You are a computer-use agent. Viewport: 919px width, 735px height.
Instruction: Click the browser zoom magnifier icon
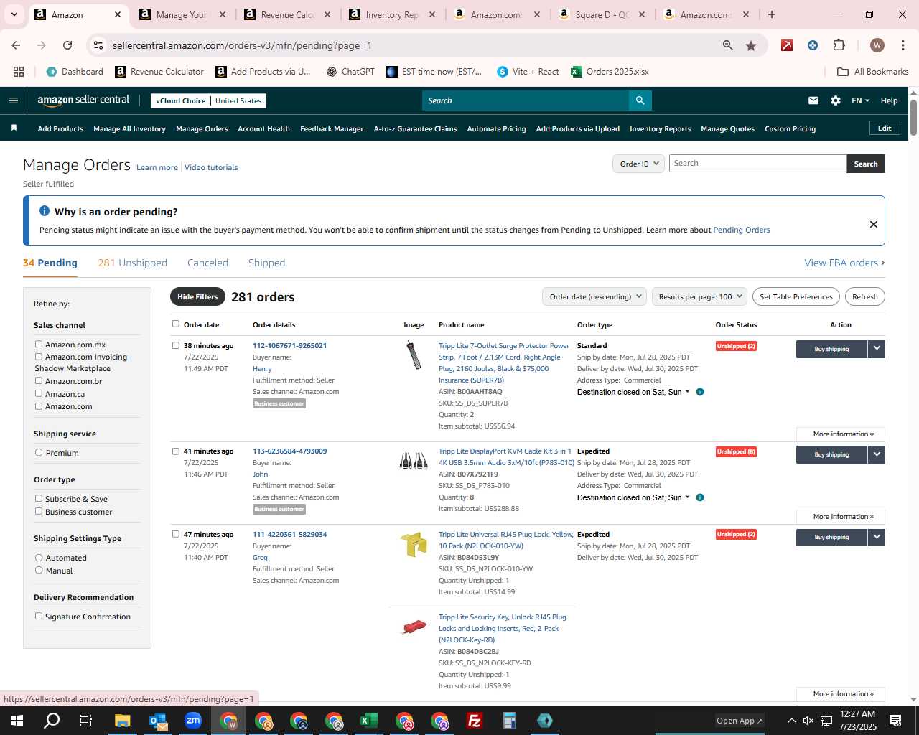(x=728, y=45)
